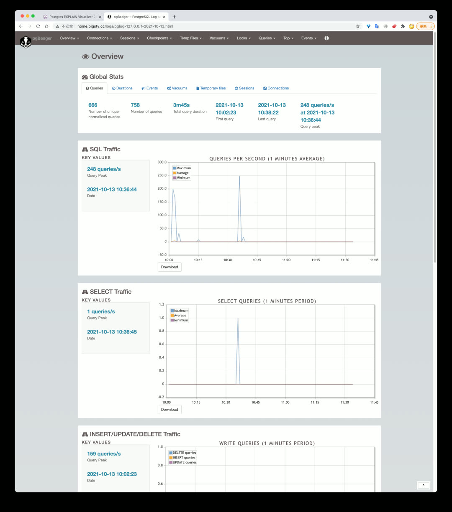
Task: Click the browser address bar URL
Action: tap(126, 26)
